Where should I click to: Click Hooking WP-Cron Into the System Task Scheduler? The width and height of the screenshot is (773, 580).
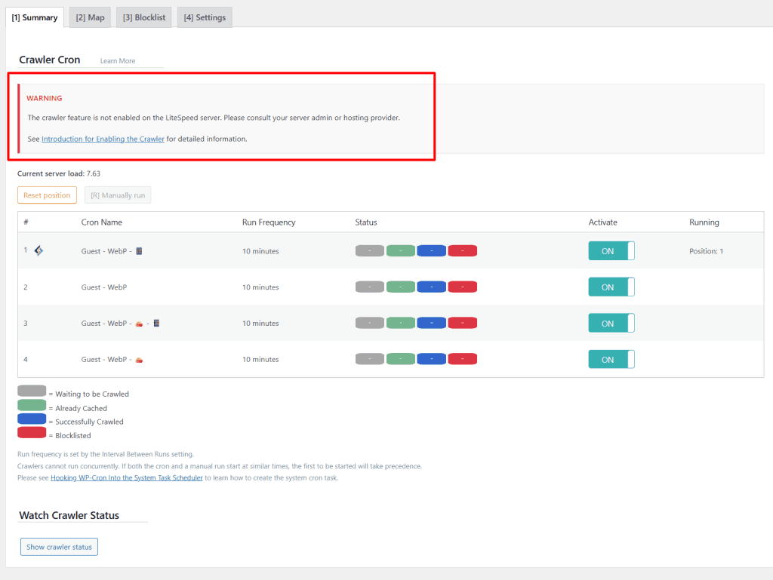[126, 477]
